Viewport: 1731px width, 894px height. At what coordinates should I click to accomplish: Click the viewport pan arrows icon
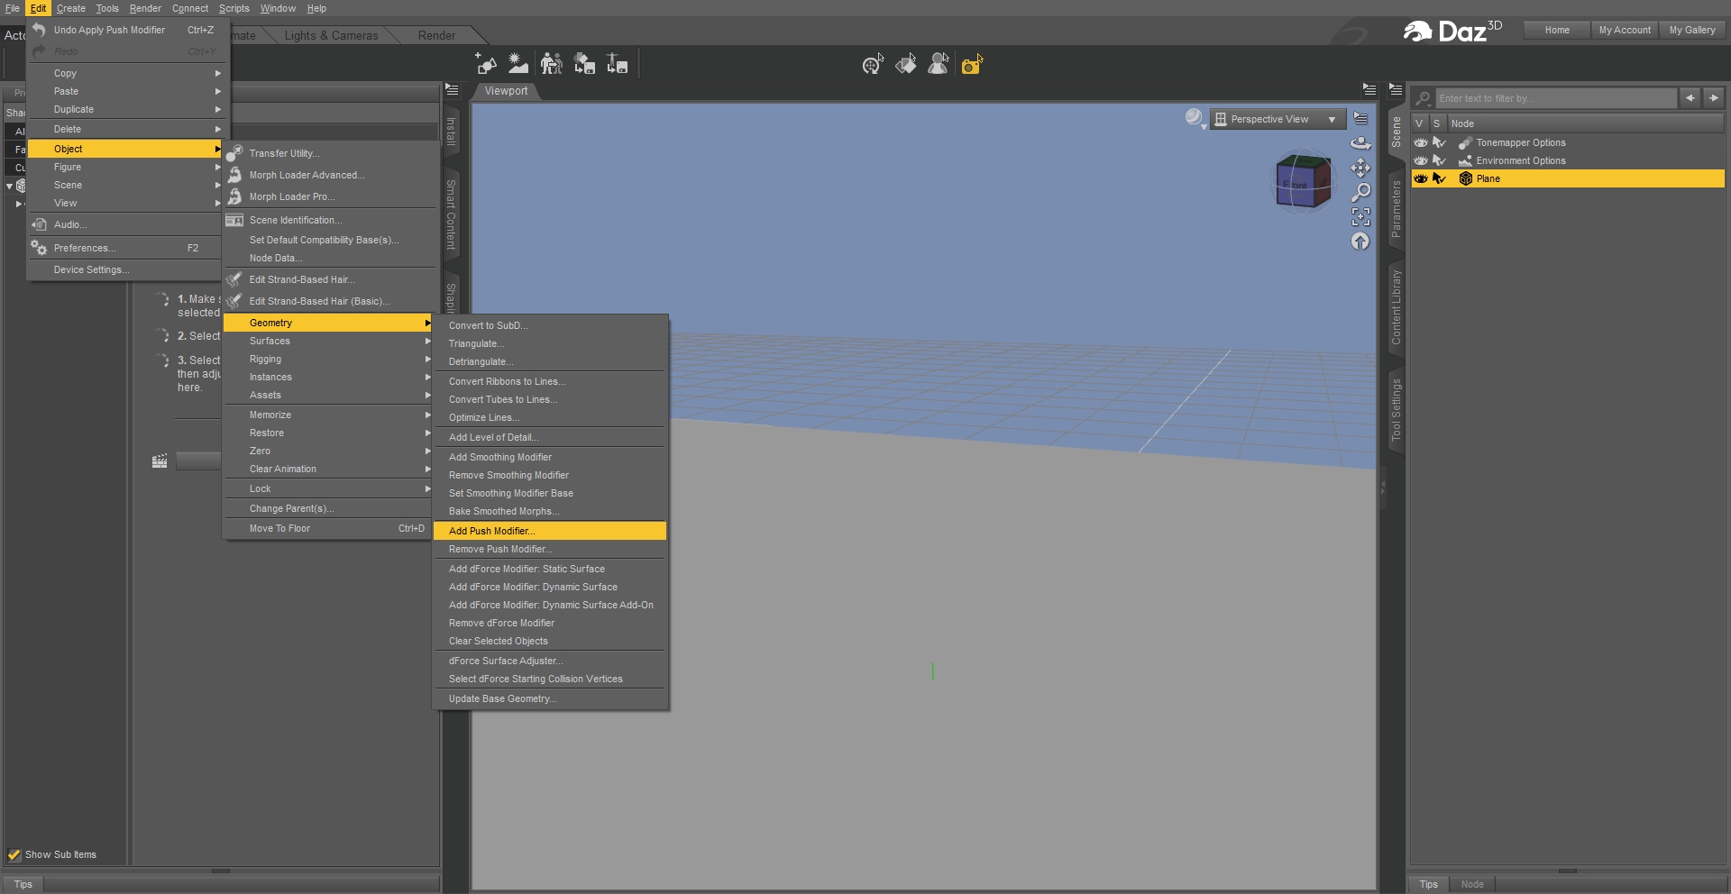1360,168
